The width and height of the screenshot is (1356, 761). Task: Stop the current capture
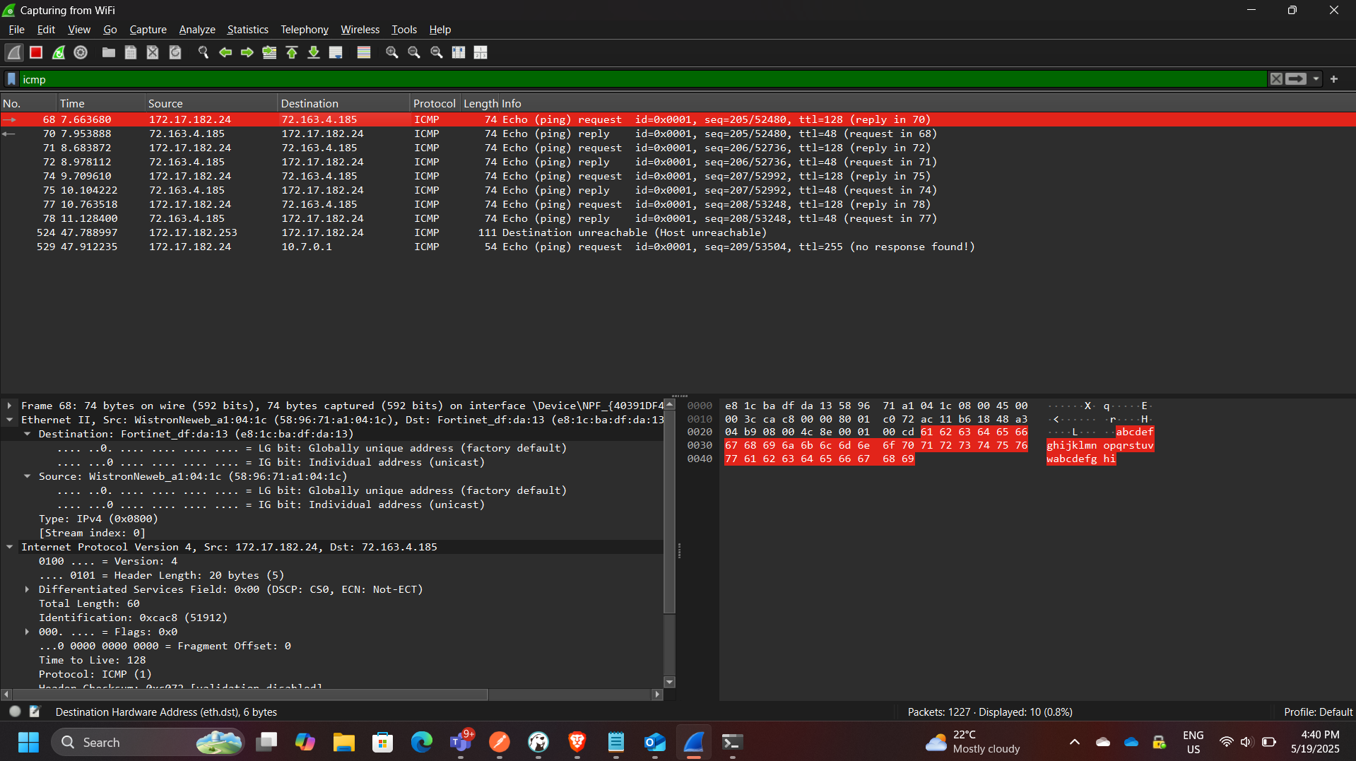click(x=35, y=52)
